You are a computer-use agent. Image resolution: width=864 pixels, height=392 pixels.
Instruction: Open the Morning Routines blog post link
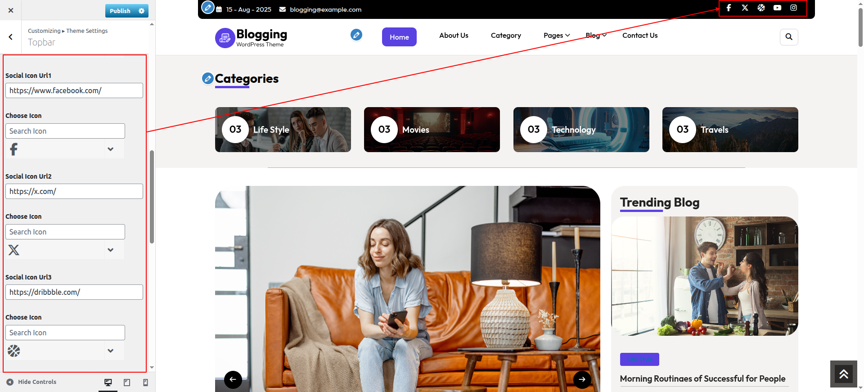(x=702, y=379)
